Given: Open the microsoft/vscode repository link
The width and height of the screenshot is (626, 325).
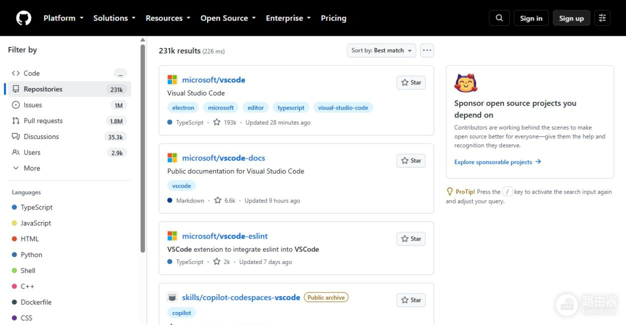Looking at the screenshot, I should [214, 79].
